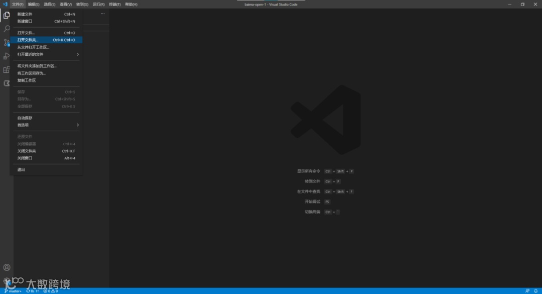Expand 打开最近的文件 submenu

point(46,54)
